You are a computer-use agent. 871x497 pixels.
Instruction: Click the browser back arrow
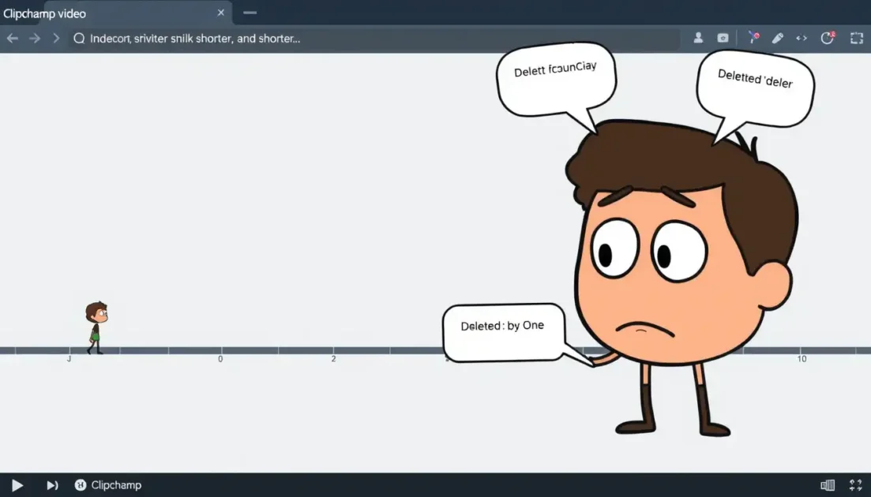[x=13, y=39]
